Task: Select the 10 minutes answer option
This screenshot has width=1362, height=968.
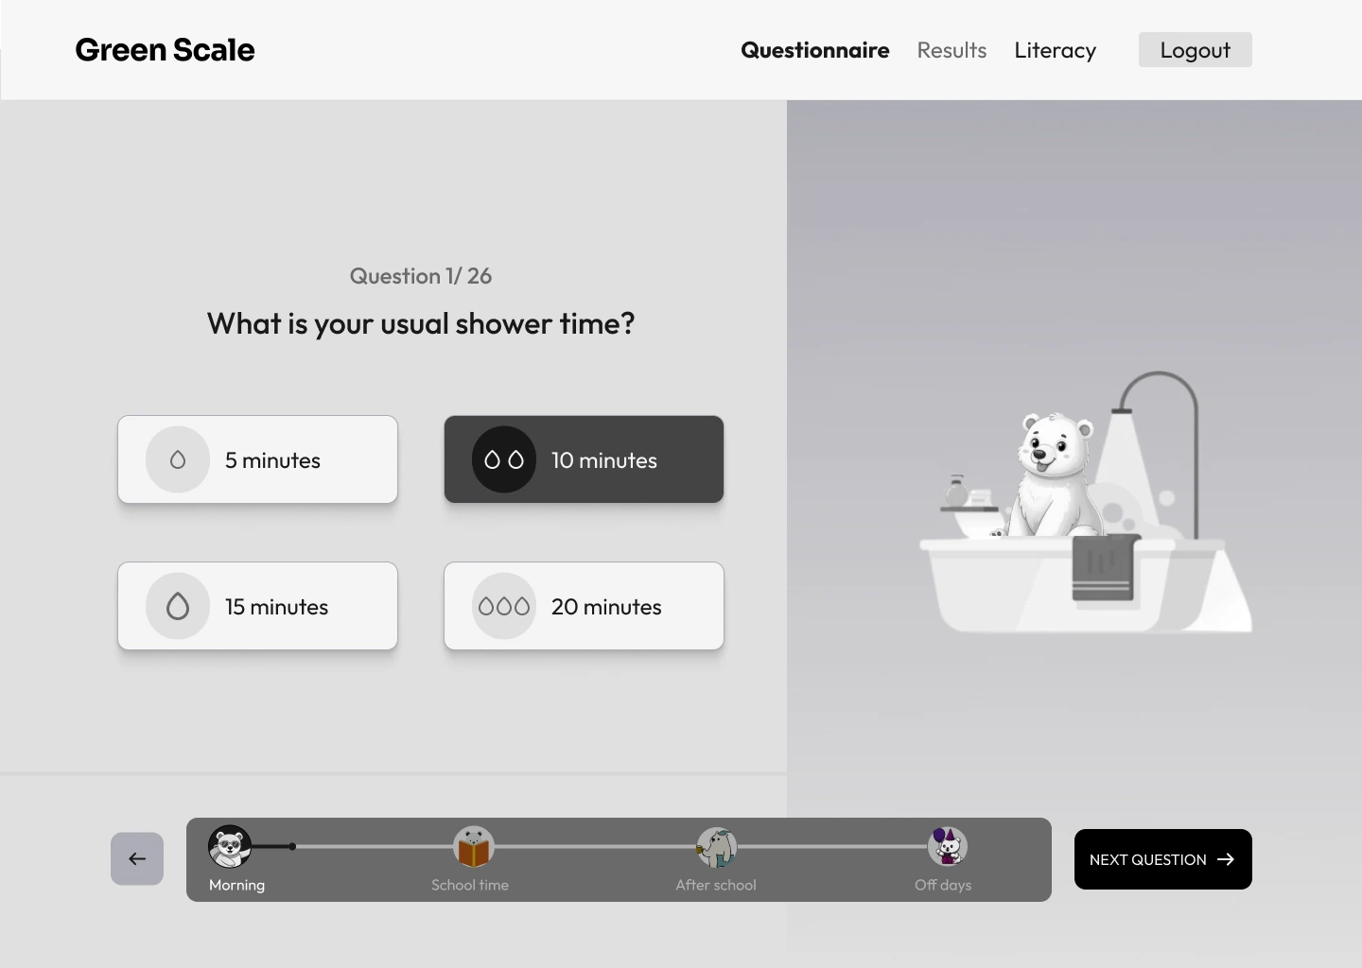Action: pos(584,459)
